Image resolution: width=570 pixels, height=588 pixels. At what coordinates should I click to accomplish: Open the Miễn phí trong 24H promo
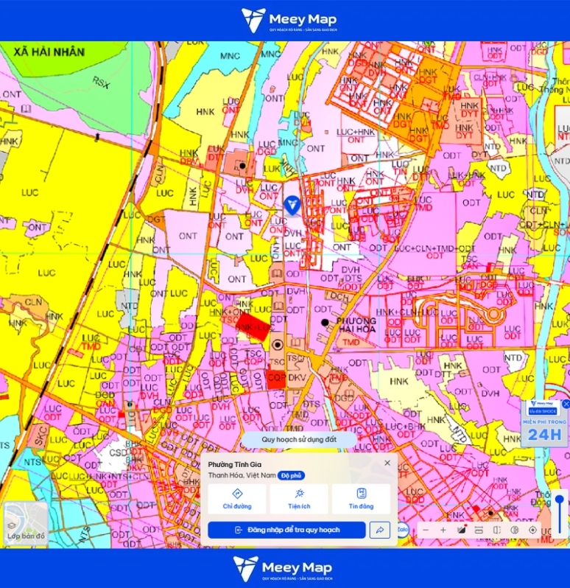544,424
